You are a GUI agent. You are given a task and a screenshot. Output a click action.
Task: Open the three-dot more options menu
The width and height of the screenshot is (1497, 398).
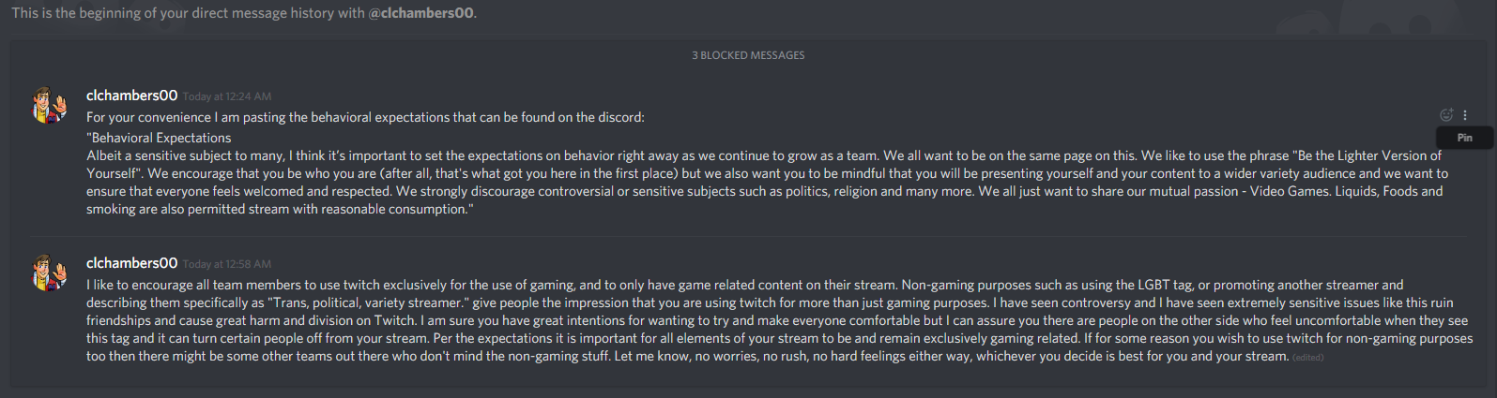click(1465, 115)
